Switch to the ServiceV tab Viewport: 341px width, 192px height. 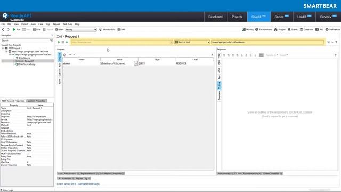328,17
